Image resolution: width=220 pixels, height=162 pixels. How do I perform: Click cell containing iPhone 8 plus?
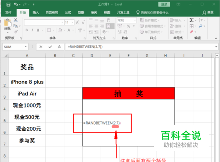click(x=27, y=82)
